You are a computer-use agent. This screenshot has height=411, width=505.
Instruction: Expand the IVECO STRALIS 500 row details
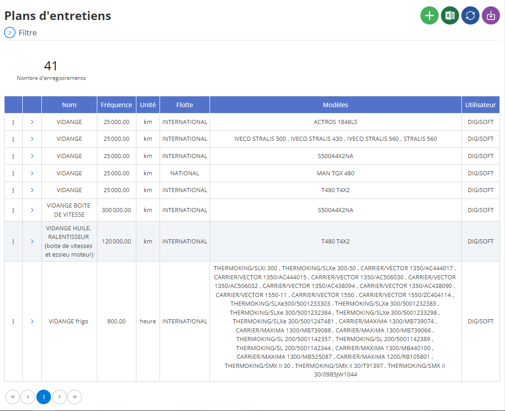32,139
